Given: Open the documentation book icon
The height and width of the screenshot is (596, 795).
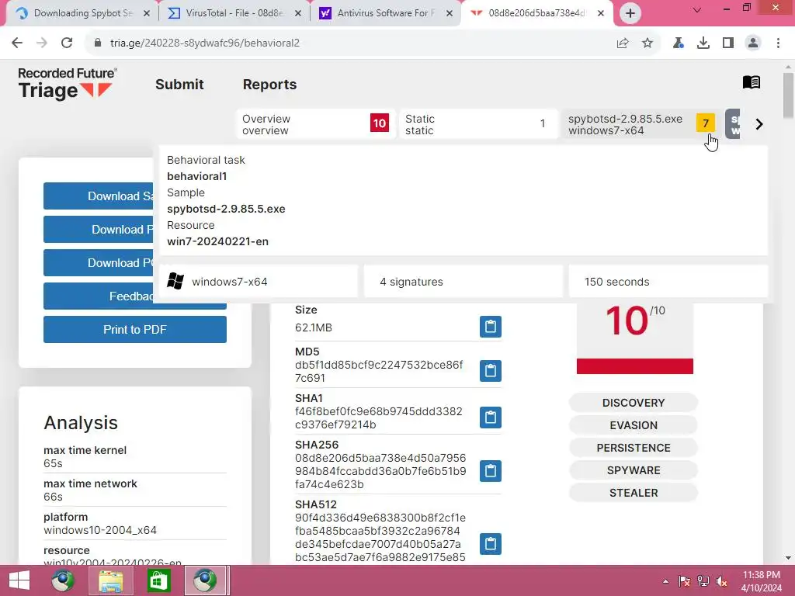Looking at the screenshot, I should coord(751,82).
